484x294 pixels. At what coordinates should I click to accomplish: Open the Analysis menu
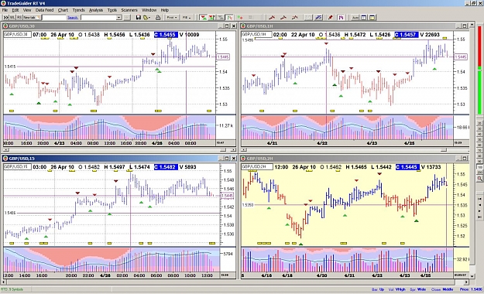tap(96, 10)
